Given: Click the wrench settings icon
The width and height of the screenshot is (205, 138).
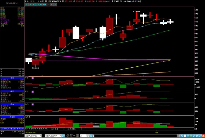Looking at the screenshot, I should 200,136.
